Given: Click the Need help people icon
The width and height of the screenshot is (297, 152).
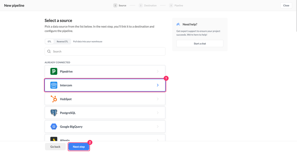Looking at the screenshot, I should 178,24.
